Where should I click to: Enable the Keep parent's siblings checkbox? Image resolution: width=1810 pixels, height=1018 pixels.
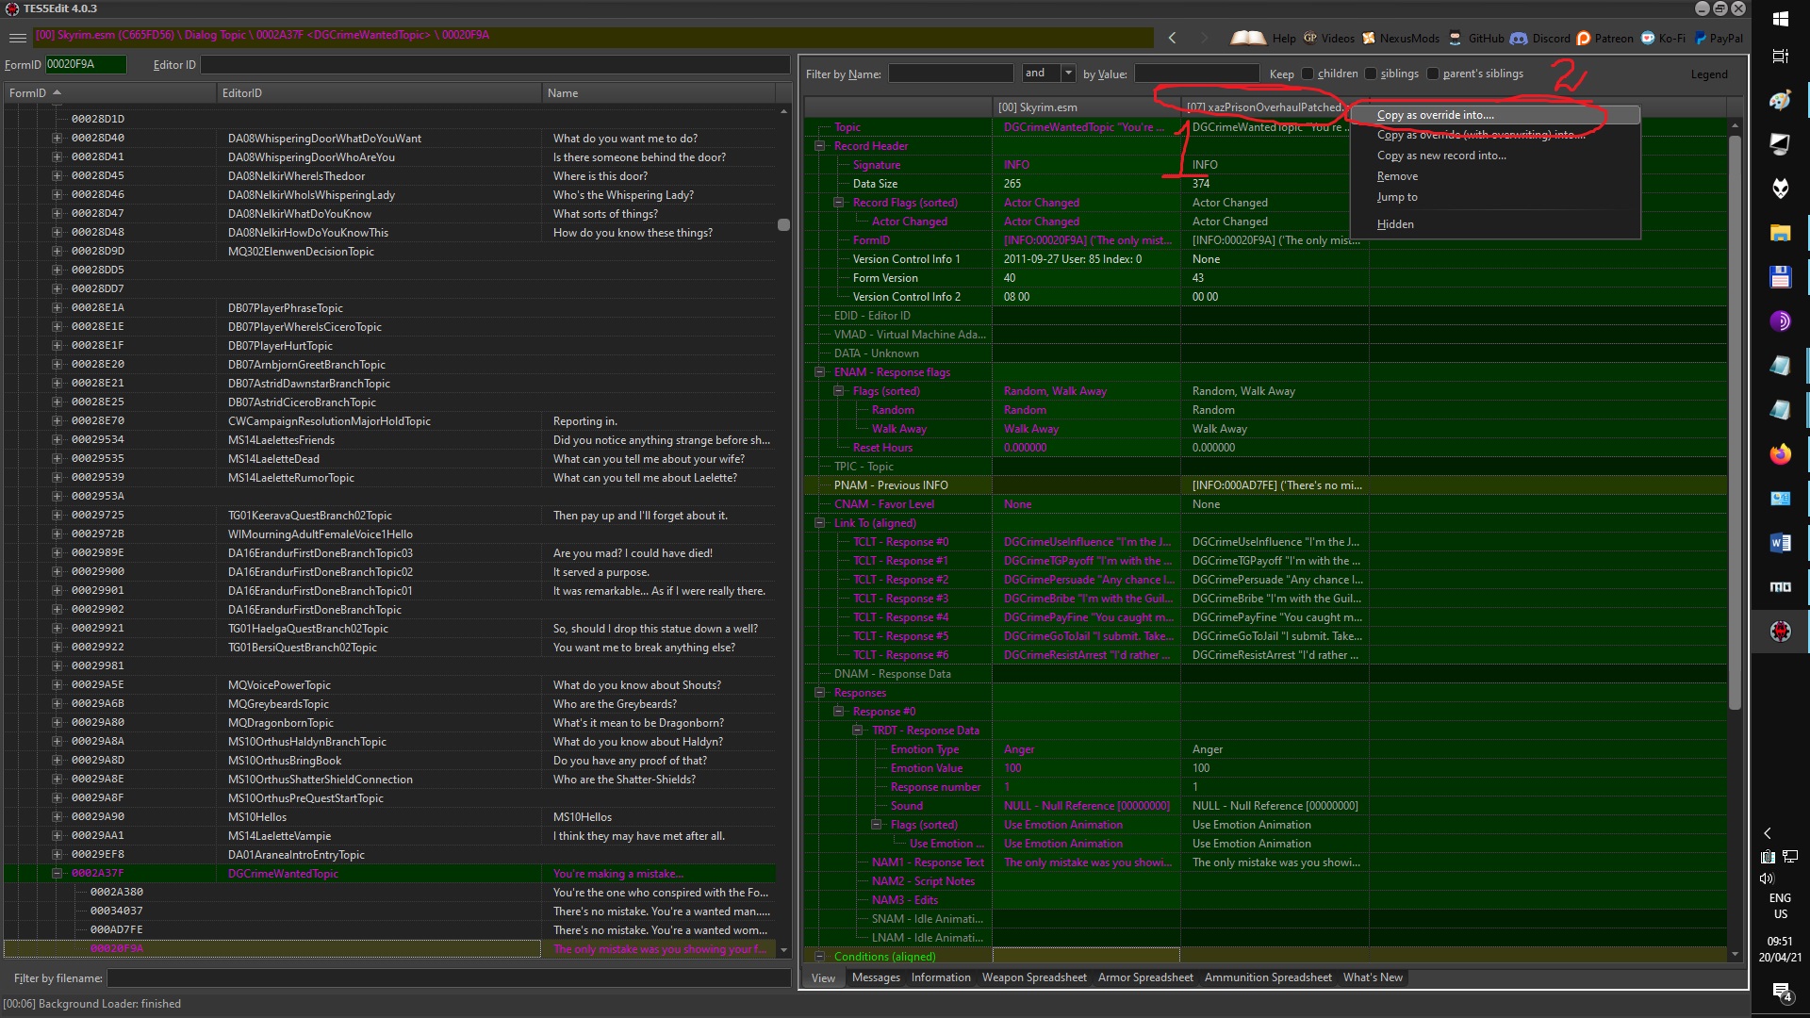[1433, 74]
